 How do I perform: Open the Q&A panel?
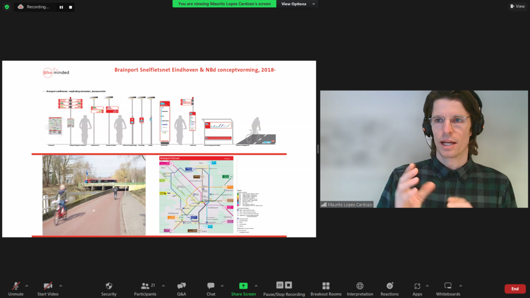click(x=182, y=286)
